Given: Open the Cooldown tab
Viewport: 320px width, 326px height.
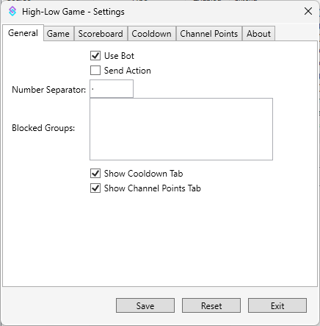Looking at the screenshot, I should click(x=151, y=34).
